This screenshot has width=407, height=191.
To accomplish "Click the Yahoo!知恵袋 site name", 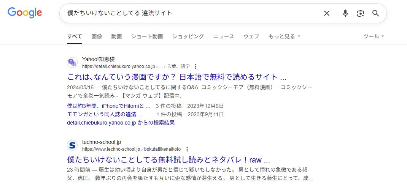I will (x=99, y=59).
